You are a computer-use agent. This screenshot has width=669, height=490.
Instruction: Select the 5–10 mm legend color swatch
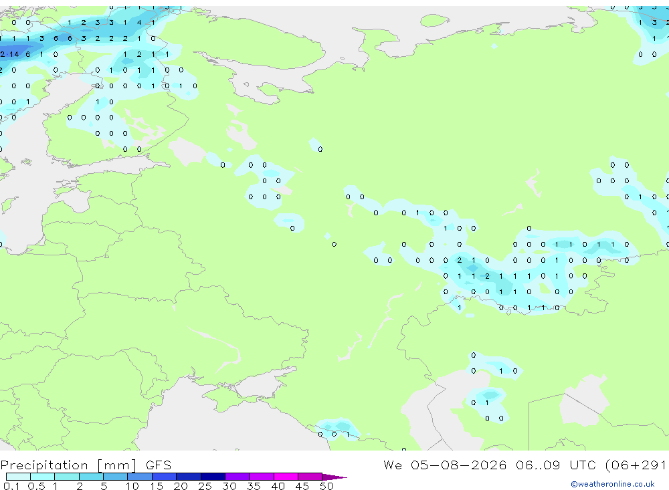point(116,477)
